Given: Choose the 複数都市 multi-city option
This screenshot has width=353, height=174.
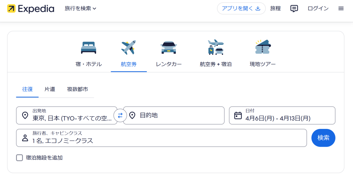Looking at the screenshot, I should 78,89.
